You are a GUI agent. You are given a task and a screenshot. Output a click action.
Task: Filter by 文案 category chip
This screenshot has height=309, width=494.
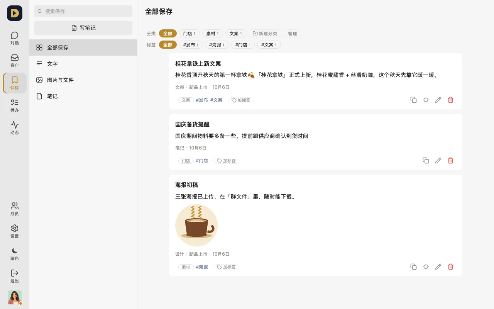[236, 34]
